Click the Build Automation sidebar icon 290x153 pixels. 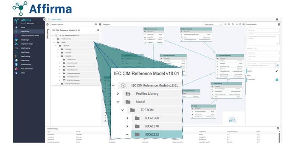(16, 69)
